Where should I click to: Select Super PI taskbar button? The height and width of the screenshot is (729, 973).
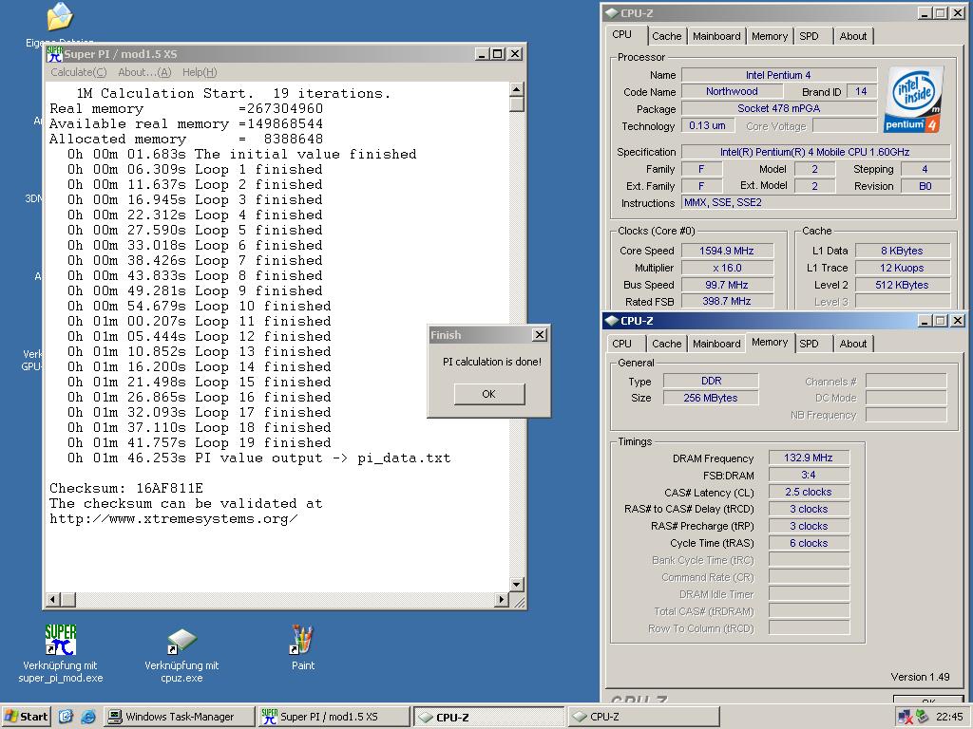(x=334, y=717)
